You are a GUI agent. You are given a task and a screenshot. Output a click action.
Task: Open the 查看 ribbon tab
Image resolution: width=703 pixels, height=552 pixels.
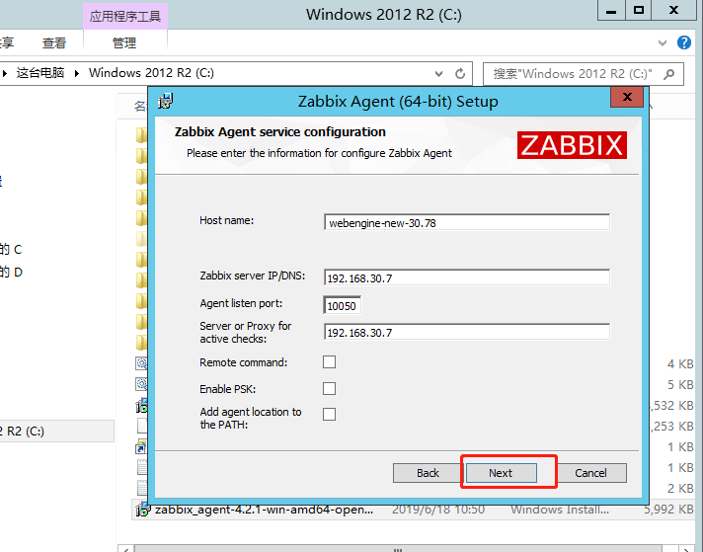(x=54, y=43)
